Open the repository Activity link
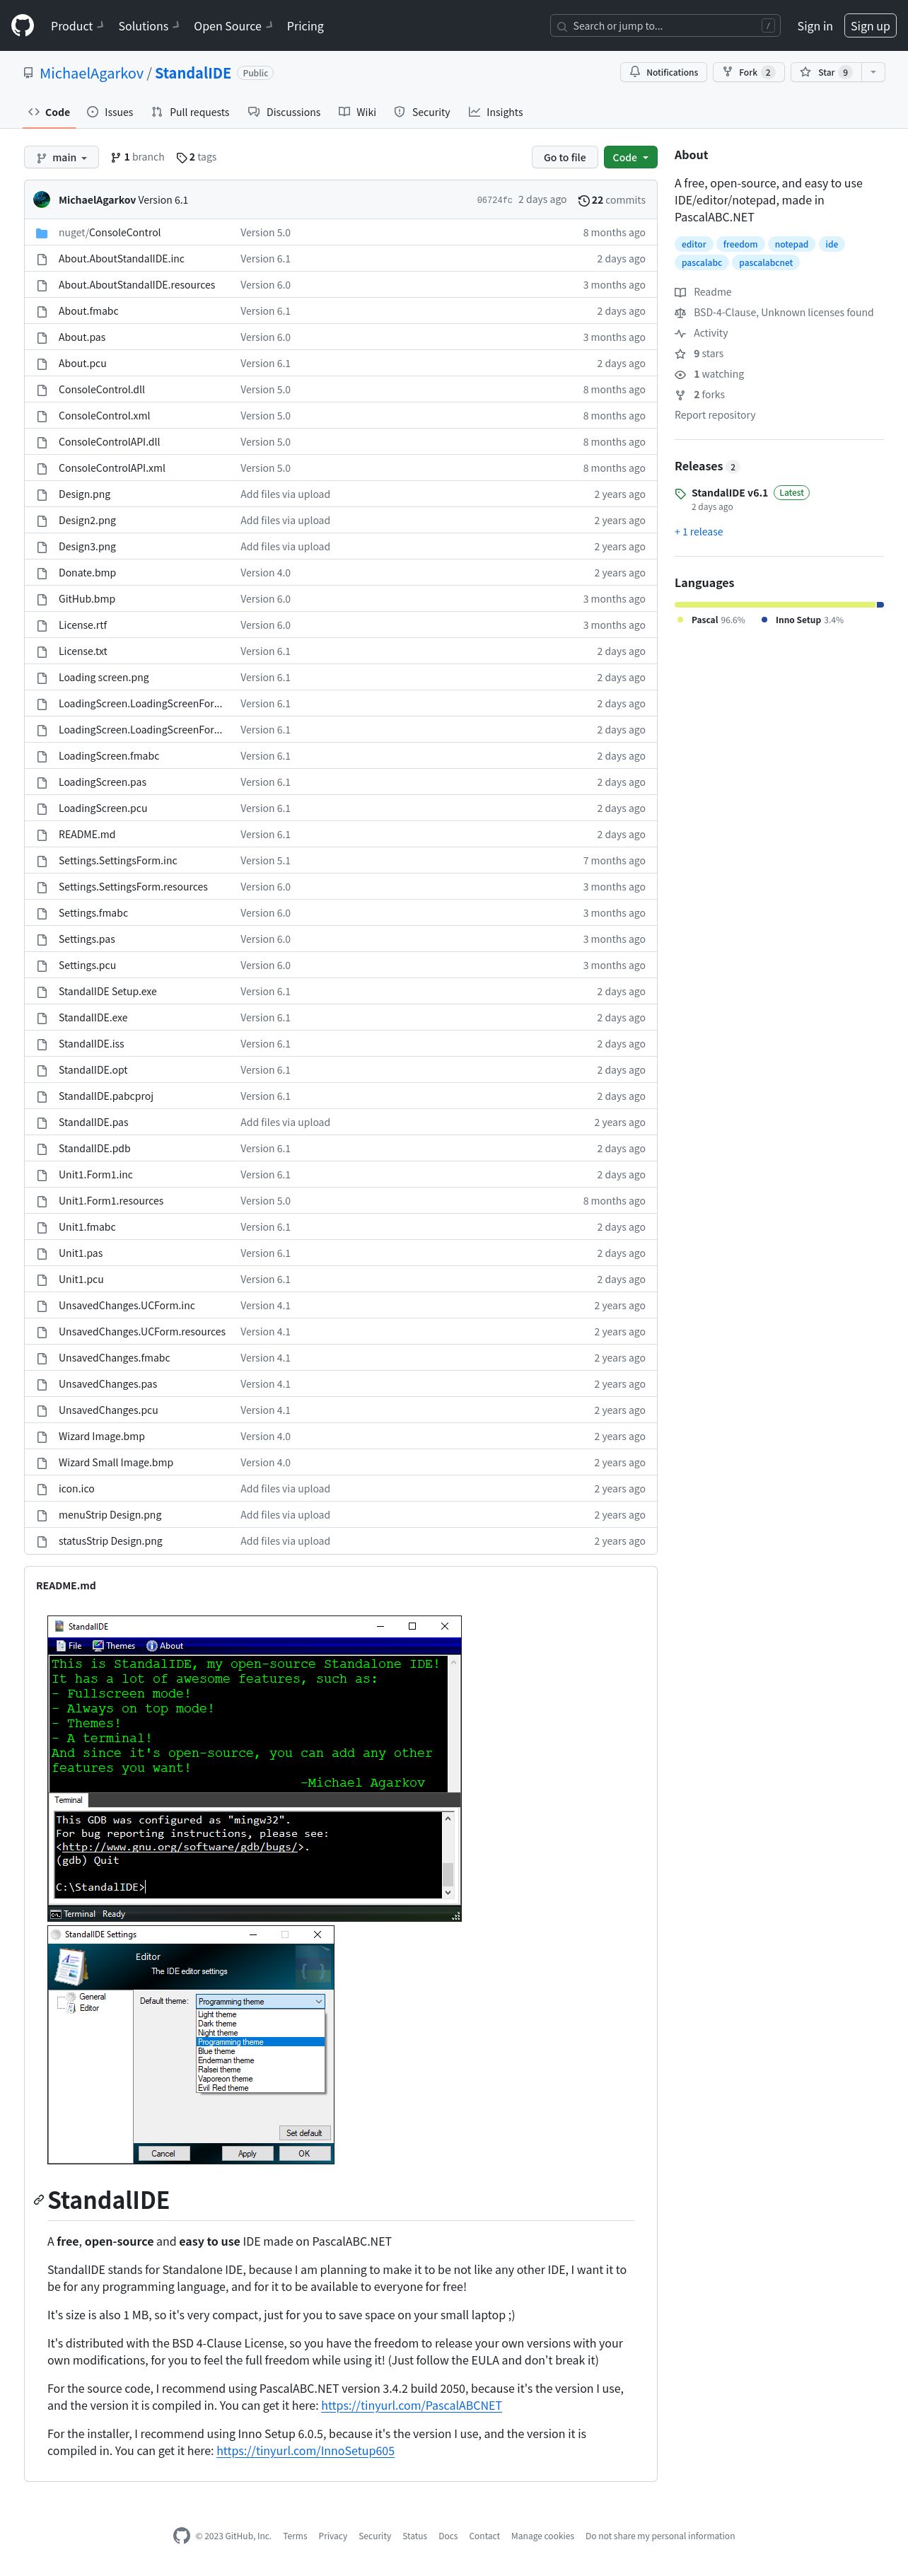This screenshot has height=2576, width=908. point(702,333)
